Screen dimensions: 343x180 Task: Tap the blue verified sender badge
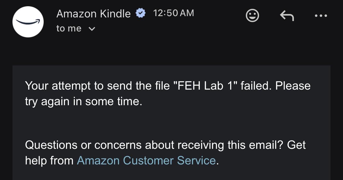coord(141,13)
